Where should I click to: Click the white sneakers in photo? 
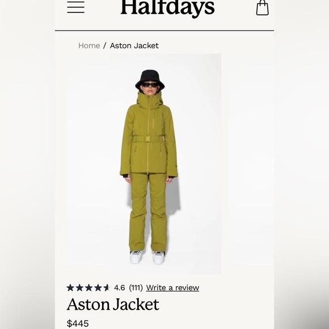pos(147,257)
